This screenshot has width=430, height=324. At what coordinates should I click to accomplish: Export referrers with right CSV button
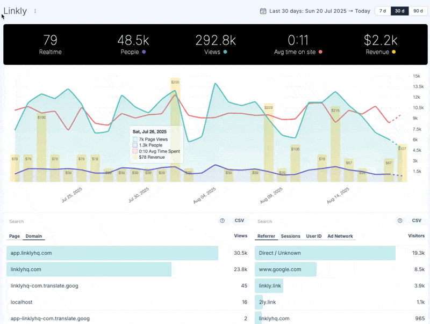click(417, 220)
